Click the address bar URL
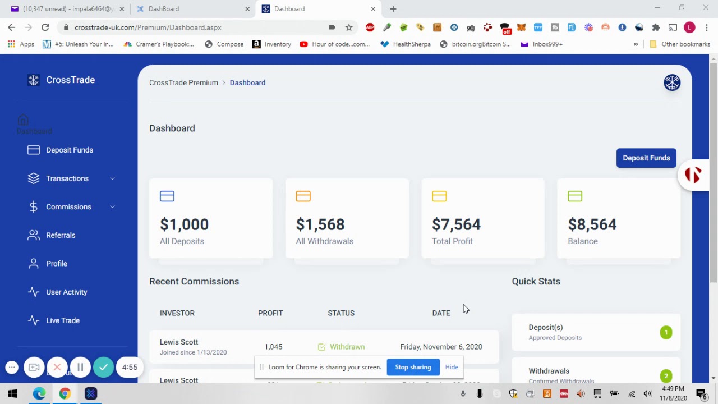 click(148, 27)
